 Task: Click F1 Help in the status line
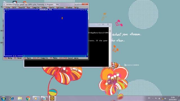pyautogui.click(x=8, y=58)
